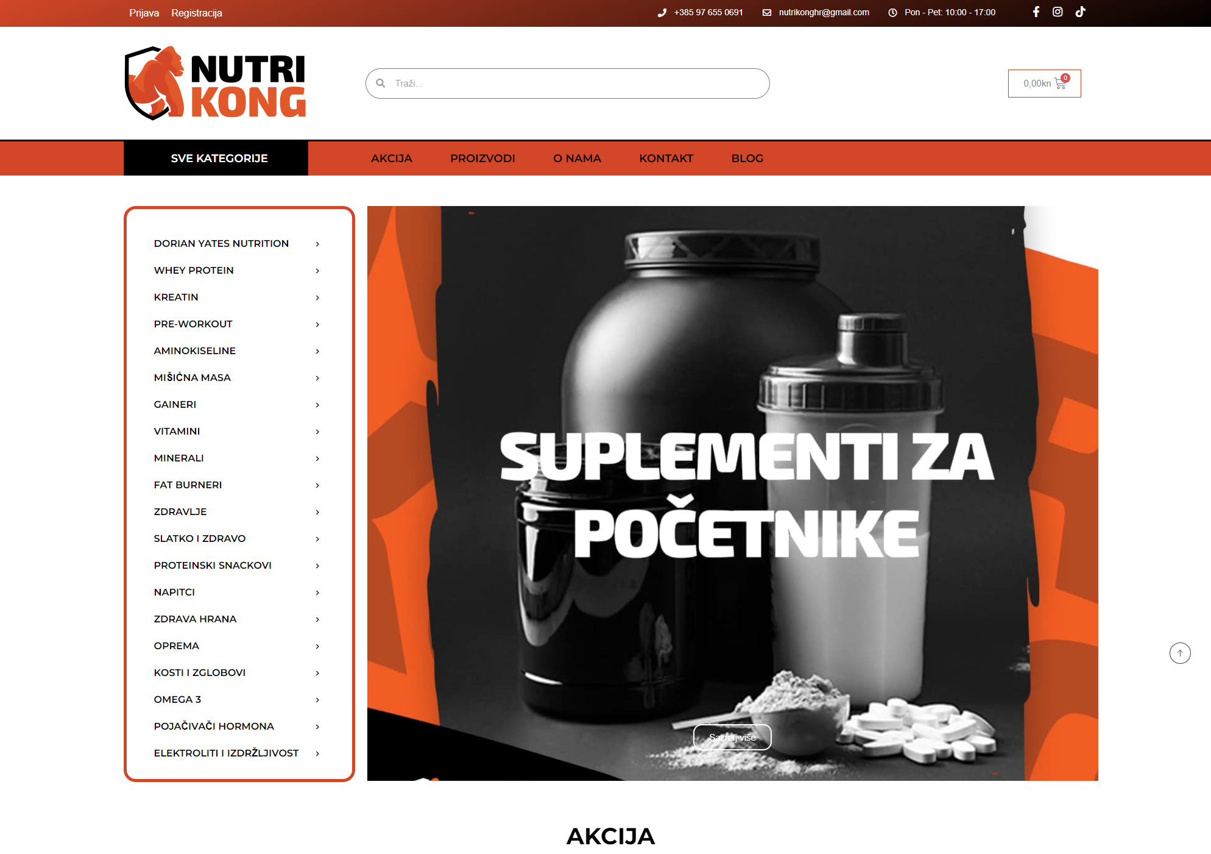Click the Nutri Kong gorilla logo

coord(215,83)
